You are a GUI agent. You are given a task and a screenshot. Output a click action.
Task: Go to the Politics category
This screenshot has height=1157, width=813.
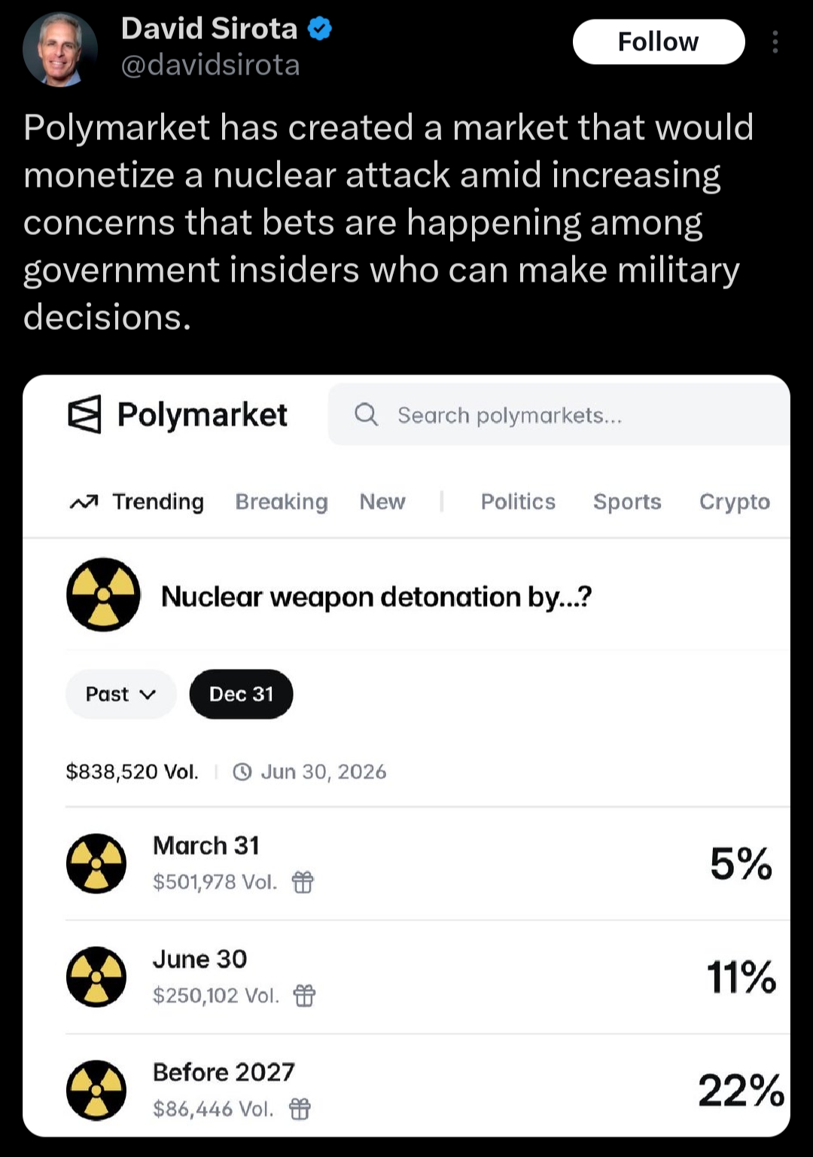coord(518,502)
